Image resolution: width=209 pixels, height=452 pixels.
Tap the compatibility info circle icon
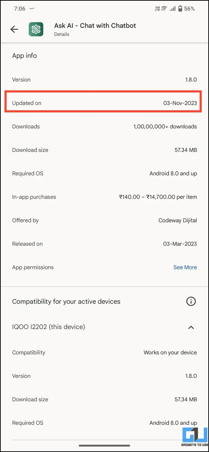click(x=191, y=301)
